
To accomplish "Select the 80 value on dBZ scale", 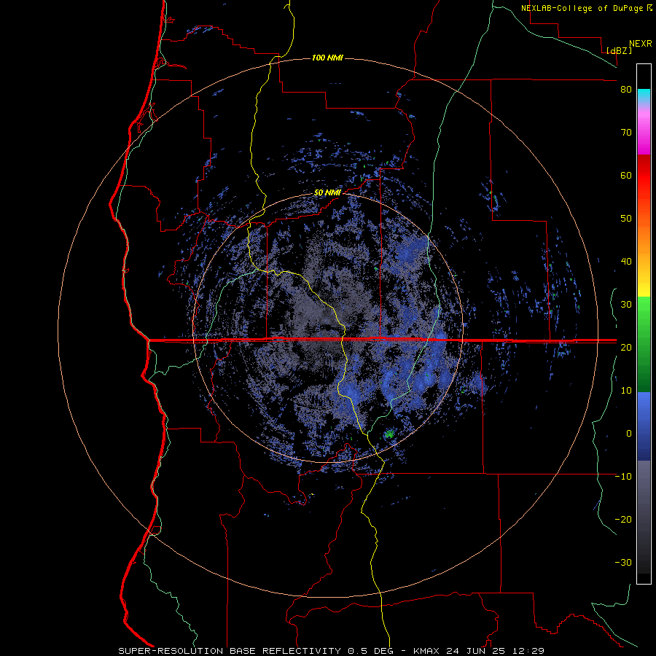I will pyautogui.click(x=626, y=90).
